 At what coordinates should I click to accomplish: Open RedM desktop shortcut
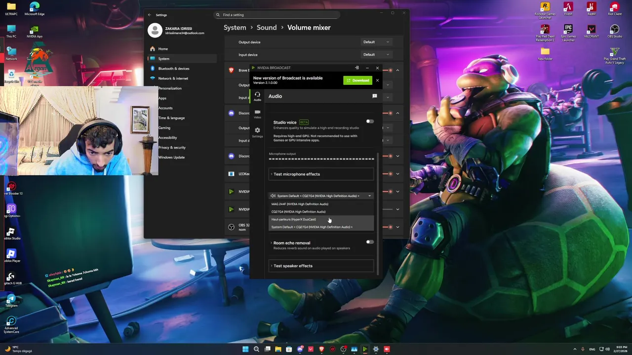click(x=592, y=9)
